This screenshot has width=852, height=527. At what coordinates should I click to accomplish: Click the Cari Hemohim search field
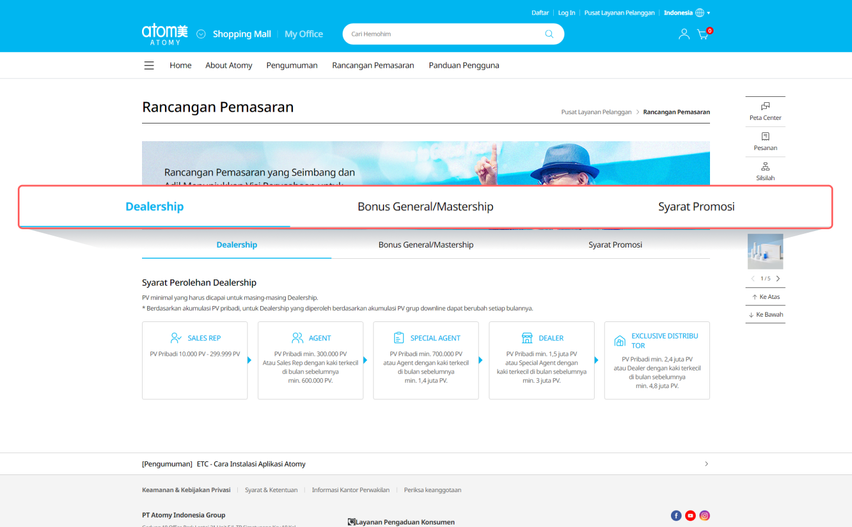click(444, 34)
